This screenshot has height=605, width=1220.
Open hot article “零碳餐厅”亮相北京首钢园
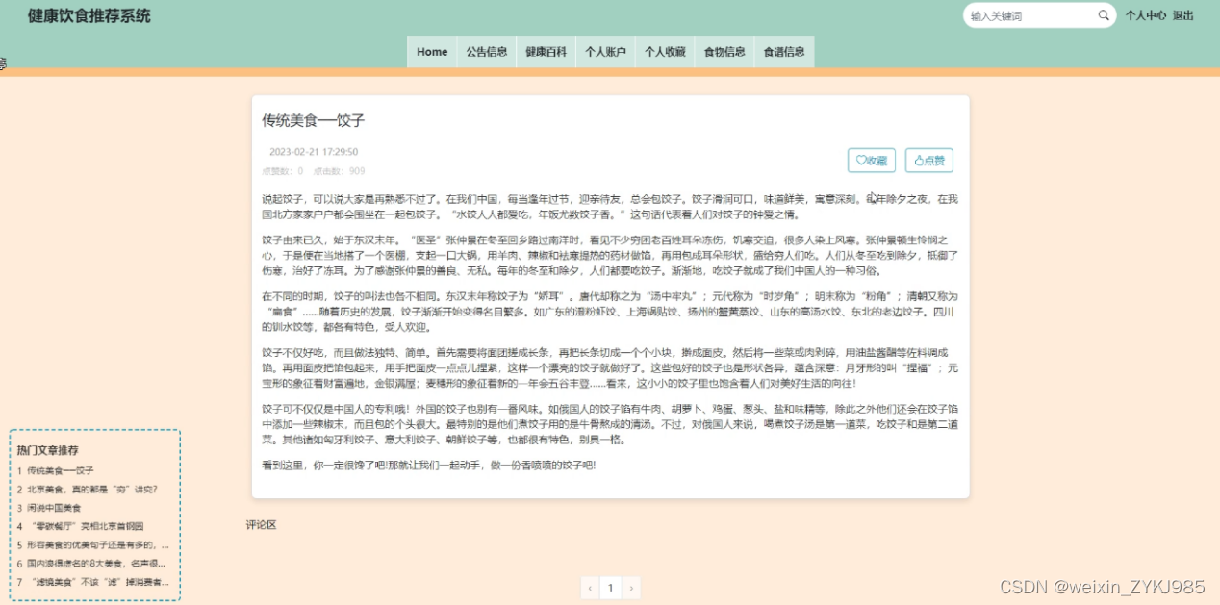[x=85, y=526]
